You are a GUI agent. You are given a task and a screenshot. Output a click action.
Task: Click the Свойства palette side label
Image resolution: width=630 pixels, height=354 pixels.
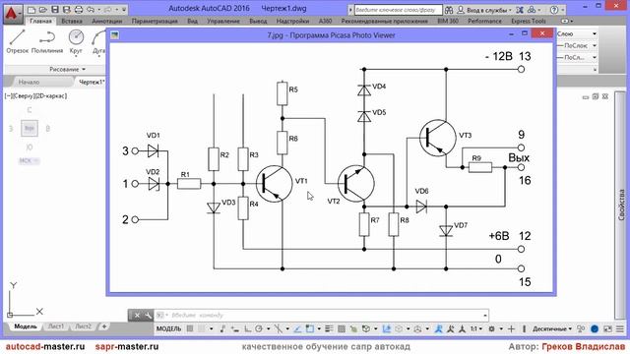pyautogui.click(x=621, y=206)
